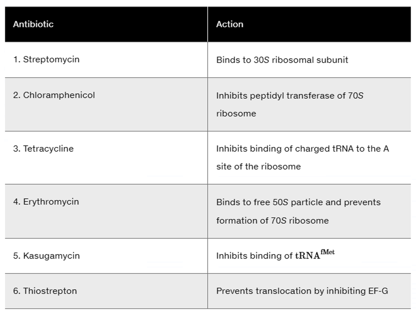The width and height of the screenshot is (416, 316).
Task: Click 'Inhibits binding of' text in Kasugamycin row
Action: tap(254, 256)
